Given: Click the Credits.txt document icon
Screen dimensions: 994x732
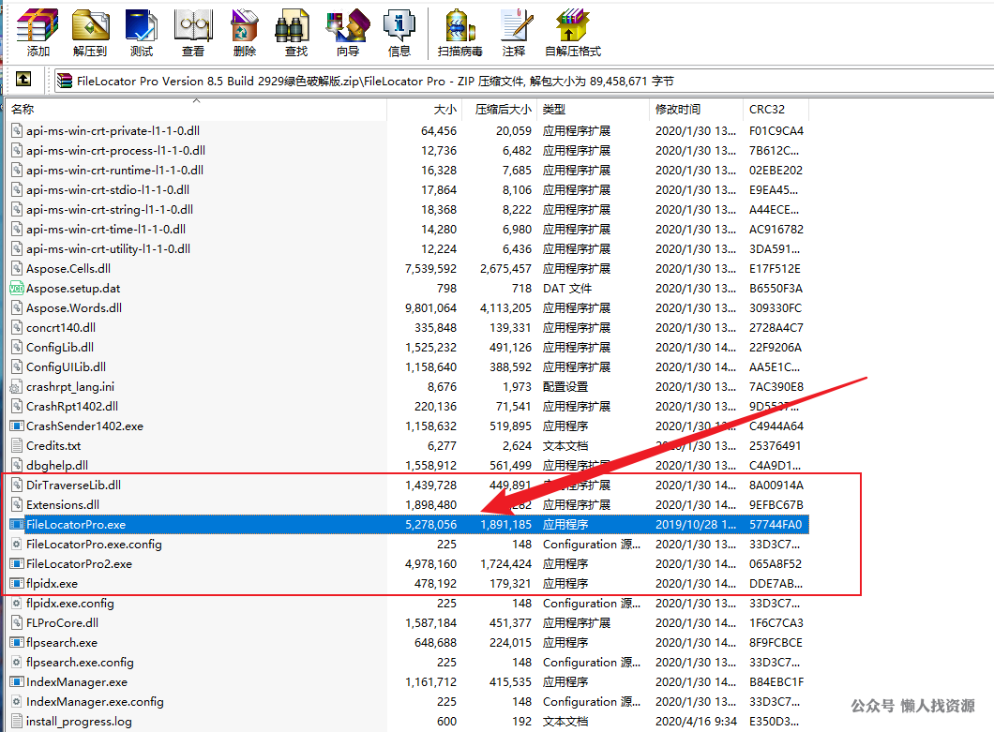Looking at the screenshot, I should coord(17,445).
